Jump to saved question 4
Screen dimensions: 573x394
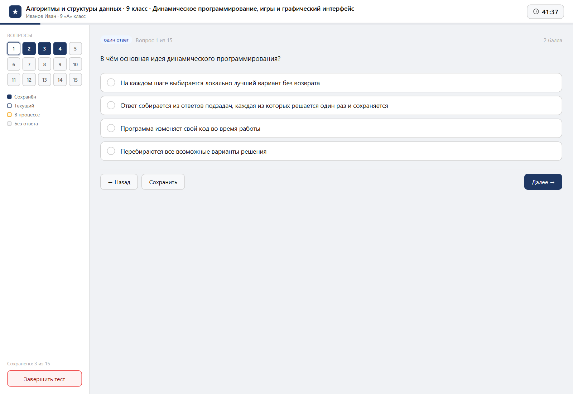pos(60,49)
